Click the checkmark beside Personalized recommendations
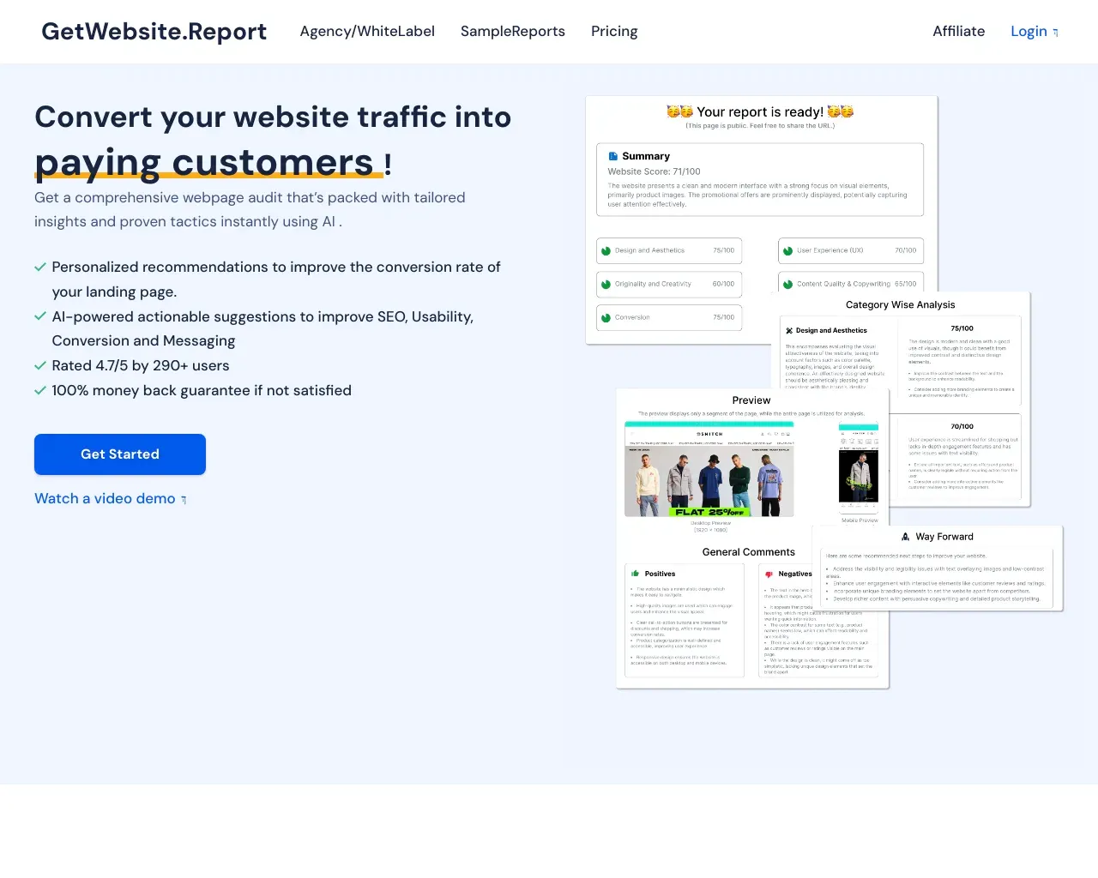 [40, 267]
